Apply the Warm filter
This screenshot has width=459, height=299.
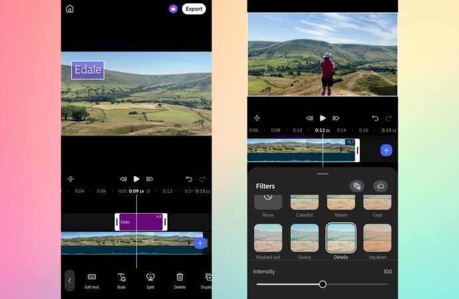coord(341,206)
